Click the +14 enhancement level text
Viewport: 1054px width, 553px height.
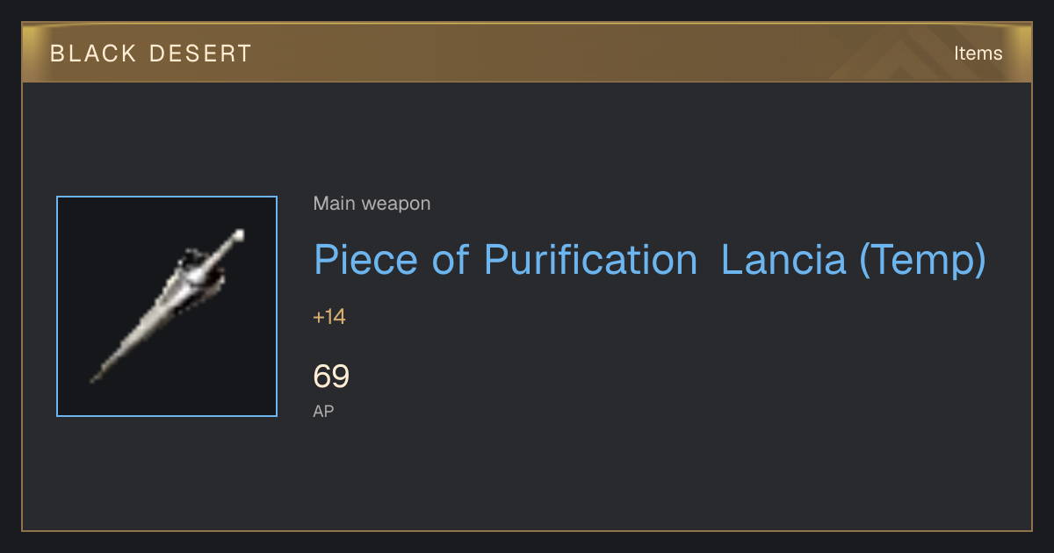[x=329, y=317]
